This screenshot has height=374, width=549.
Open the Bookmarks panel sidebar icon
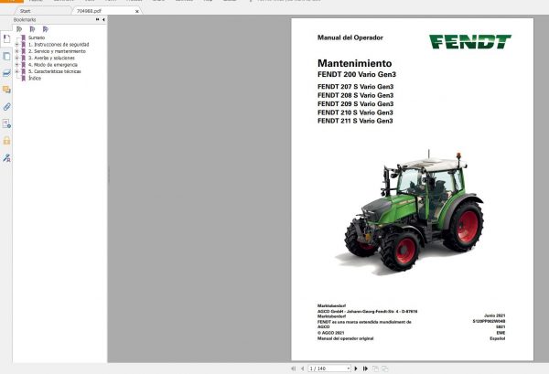[6, 38]
